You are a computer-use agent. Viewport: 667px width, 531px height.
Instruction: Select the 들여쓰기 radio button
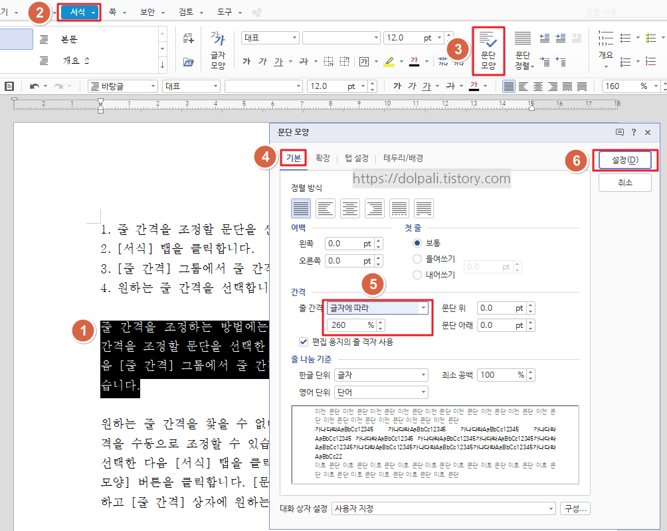(x=417, y=259)
